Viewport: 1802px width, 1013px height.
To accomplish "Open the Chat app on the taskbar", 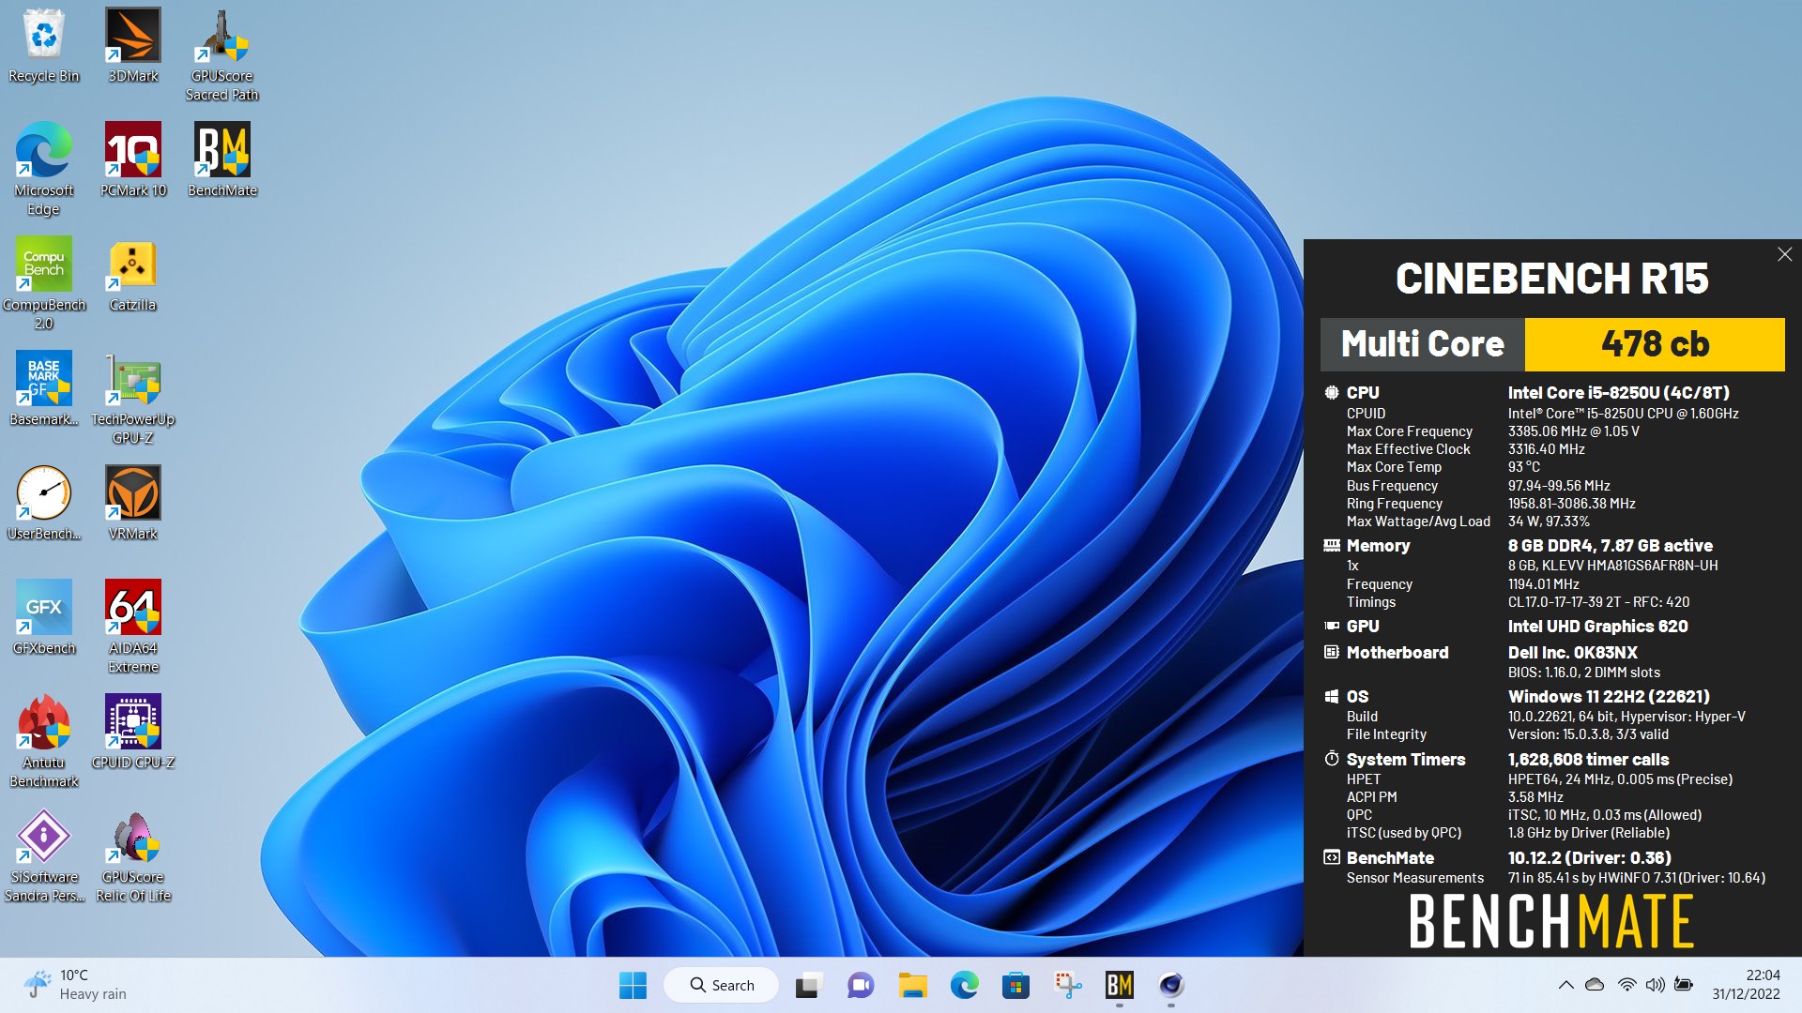I will coord(861,985).
